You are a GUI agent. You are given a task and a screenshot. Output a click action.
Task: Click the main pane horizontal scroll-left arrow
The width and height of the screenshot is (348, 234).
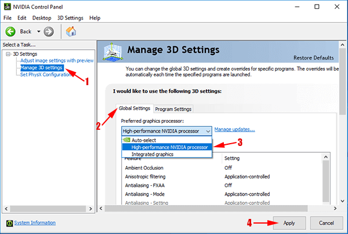[x=101, y=209]
